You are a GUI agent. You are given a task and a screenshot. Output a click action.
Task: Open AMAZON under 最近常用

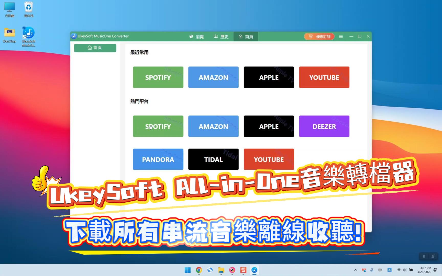coord(213,77)
